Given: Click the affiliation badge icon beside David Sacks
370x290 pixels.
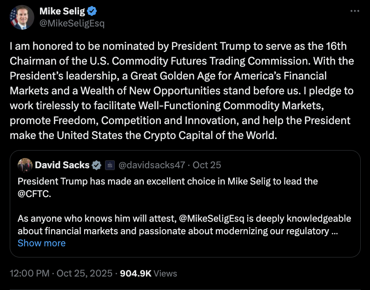Looking at the screenshot, I should (x=110, y=165).
